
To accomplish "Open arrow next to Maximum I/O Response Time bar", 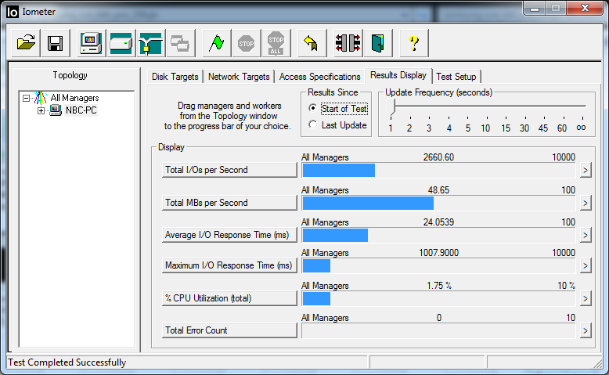I will click(586, 266).
